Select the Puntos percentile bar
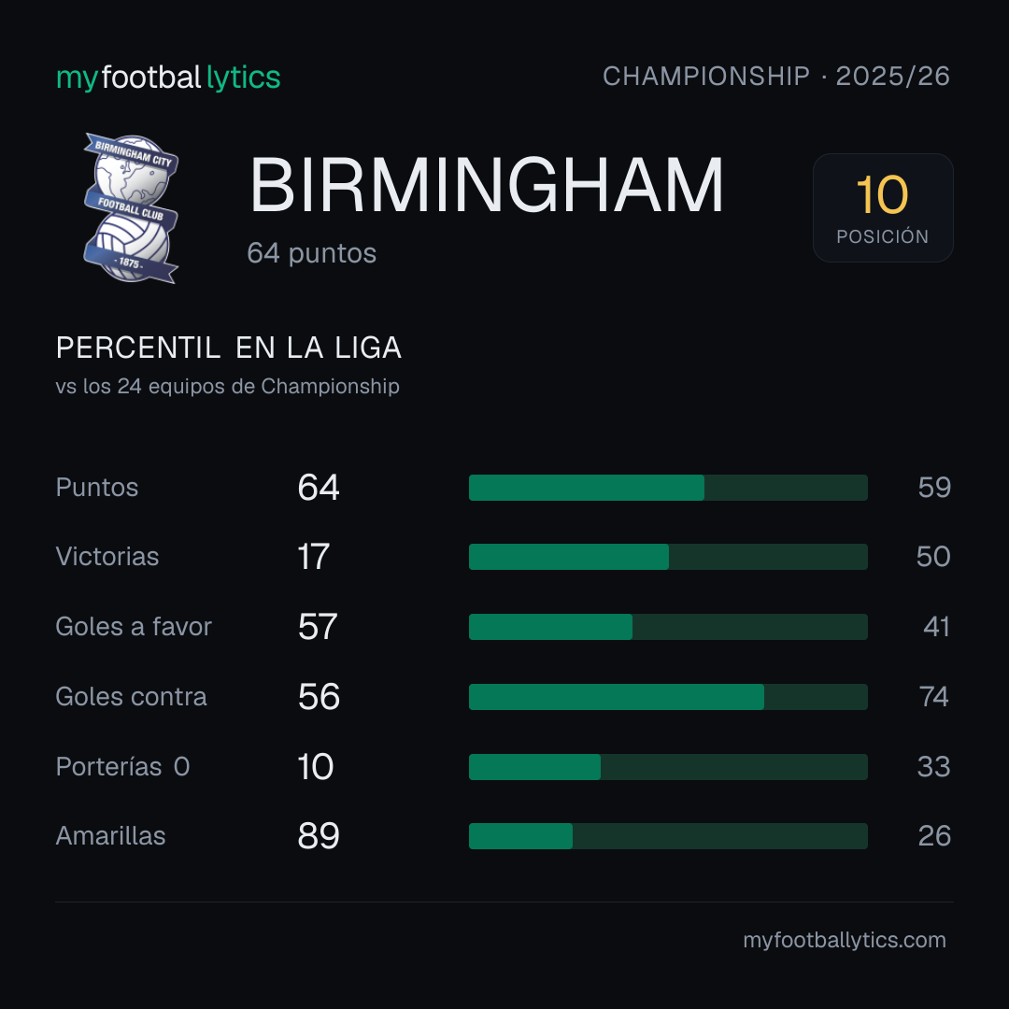This screenshot has height=1009, width=1009. (x=668, y=488)
